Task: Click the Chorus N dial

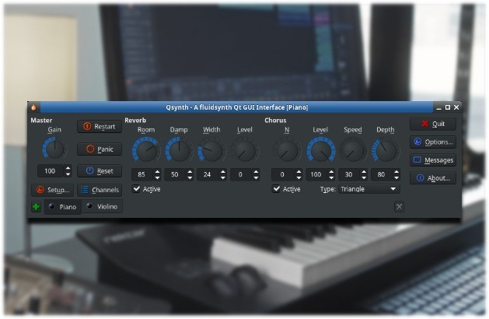Action: tap(287, 150)
